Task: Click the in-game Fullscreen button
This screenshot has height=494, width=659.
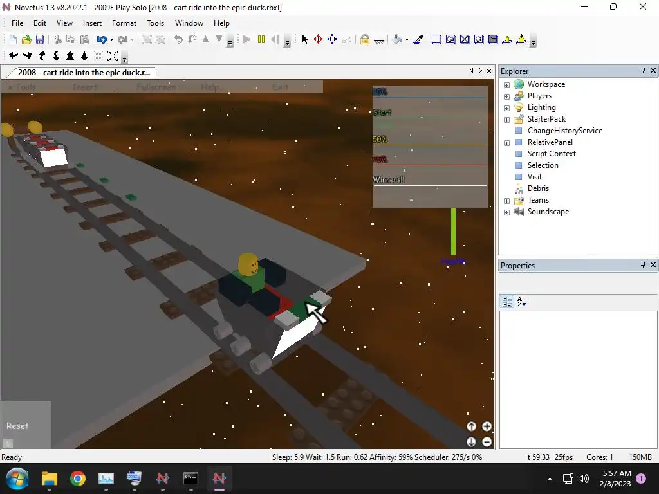Action: [156, 87]
